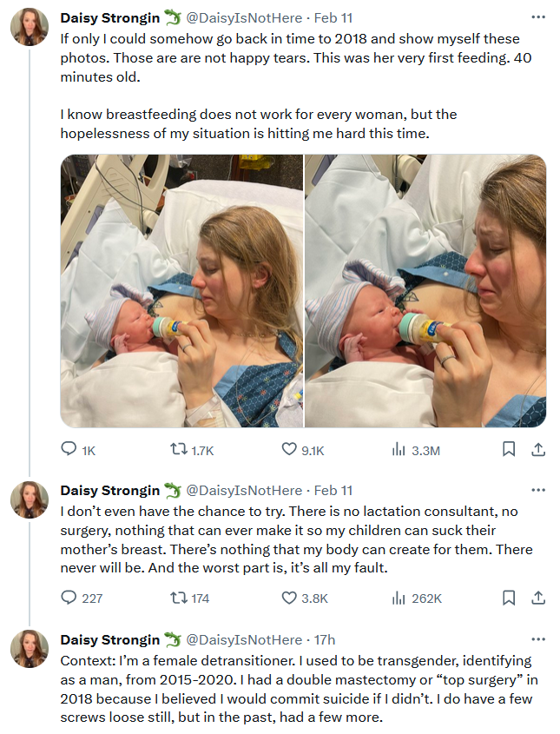Open Feb 11 timestamp on second tweet
Screen dimensions: 560x734
pos(333,490)
